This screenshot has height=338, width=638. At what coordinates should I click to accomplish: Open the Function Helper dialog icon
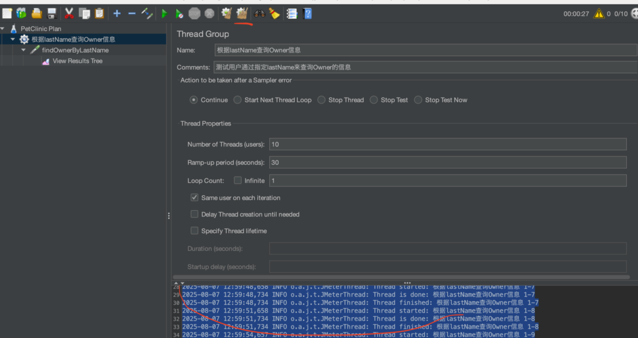click(x=292, y=14)
